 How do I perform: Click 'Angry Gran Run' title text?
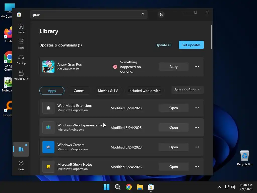[x=70, y=64]
